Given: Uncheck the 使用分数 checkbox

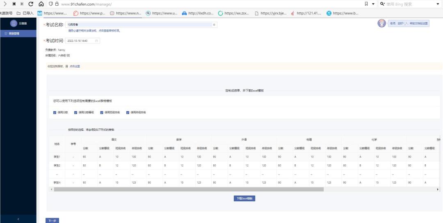Looking at the screenshot, I should [x=55, y=112].
